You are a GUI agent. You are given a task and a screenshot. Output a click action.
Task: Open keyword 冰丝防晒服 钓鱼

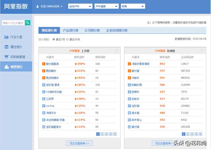coord(55,120)
